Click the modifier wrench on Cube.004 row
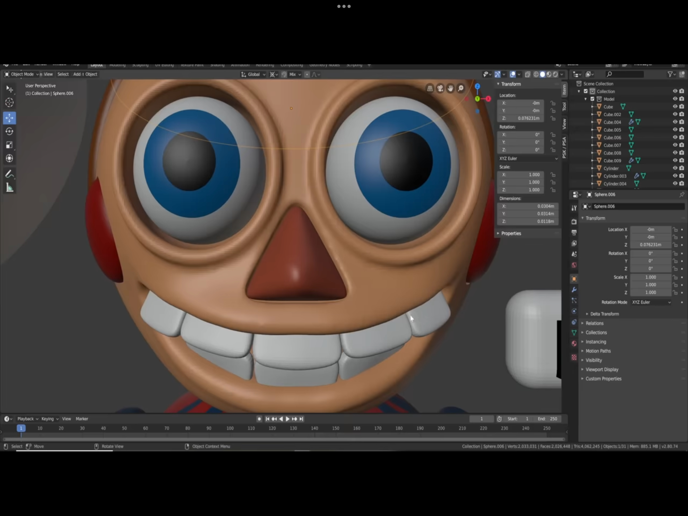The height and width of the screenshot is (516, 688). tap(631, 122)
